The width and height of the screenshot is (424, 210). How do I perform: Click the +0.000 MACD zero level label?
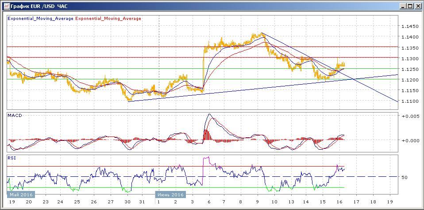coord(409,140)
